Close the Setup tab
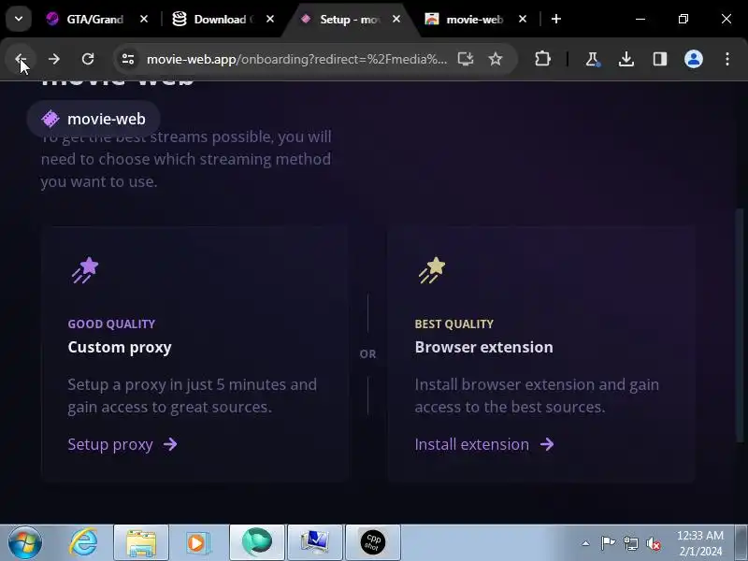 tap(396, 19)
